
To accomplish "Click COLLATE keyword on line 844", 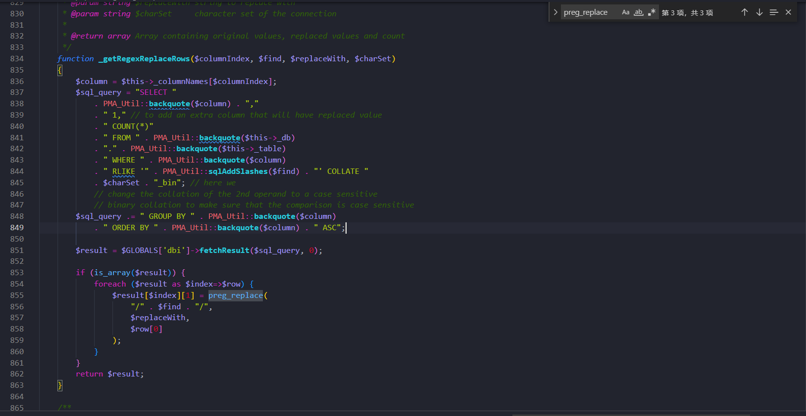I will pos(343,171).
